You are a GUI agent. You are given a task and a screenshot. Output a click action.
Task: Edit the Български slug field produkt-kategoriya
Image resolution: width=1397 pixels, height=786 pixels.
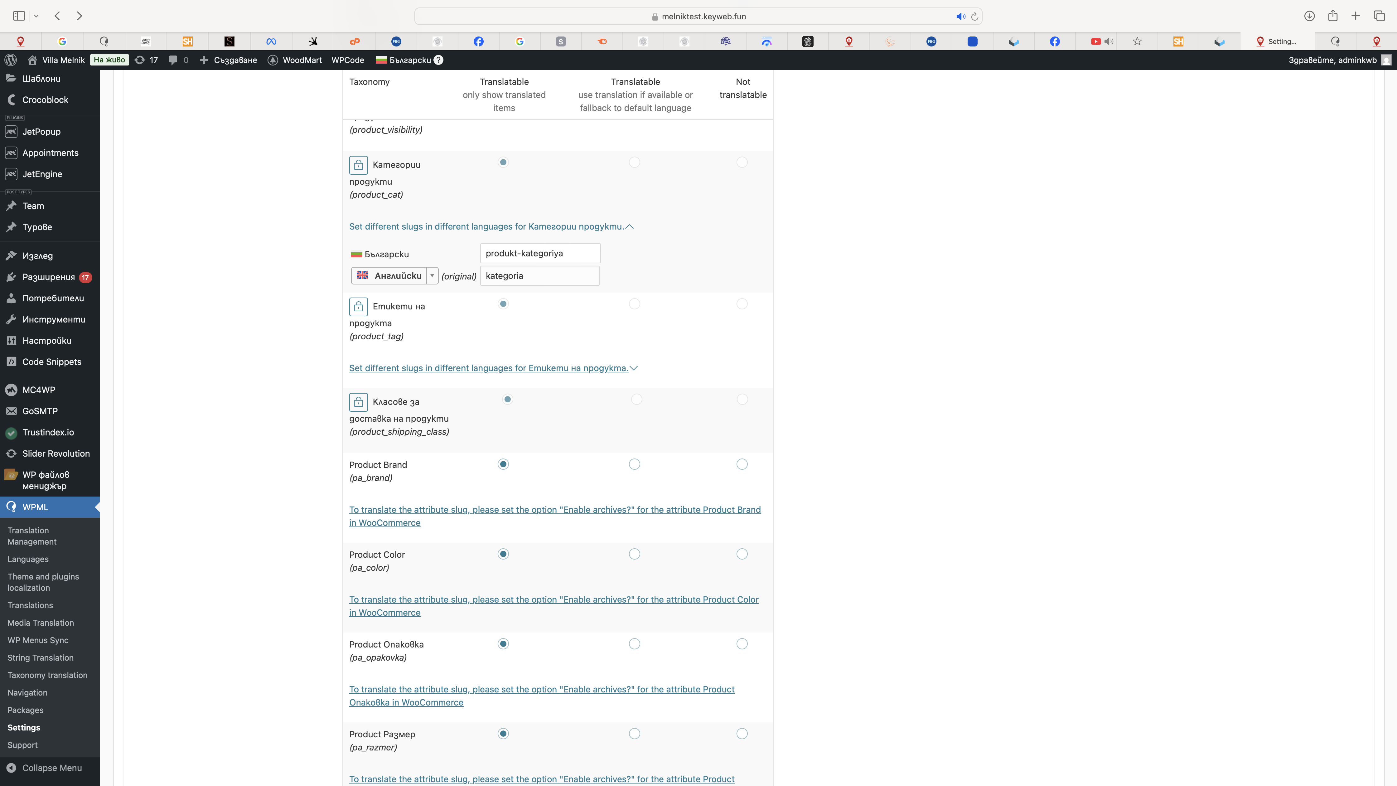pos(540,253)
